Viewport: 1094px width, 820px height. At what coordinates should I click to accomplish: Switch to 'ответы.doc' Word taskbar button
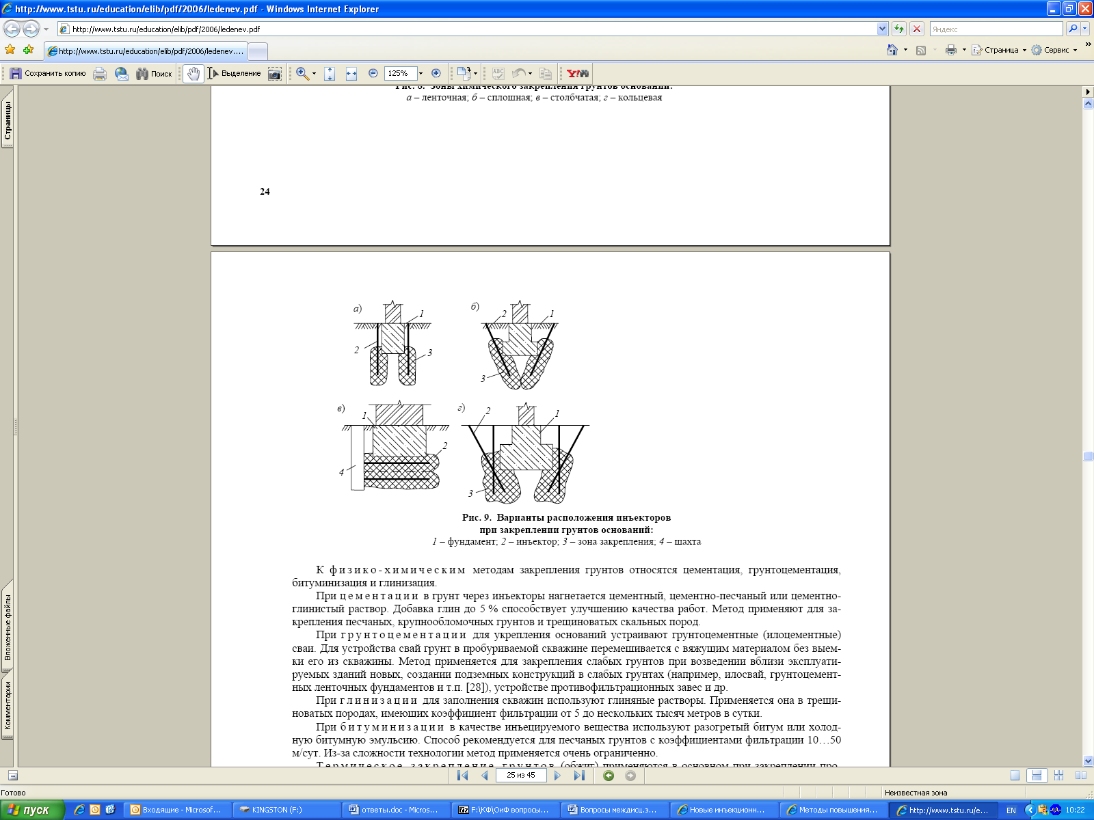click(397, 810)
